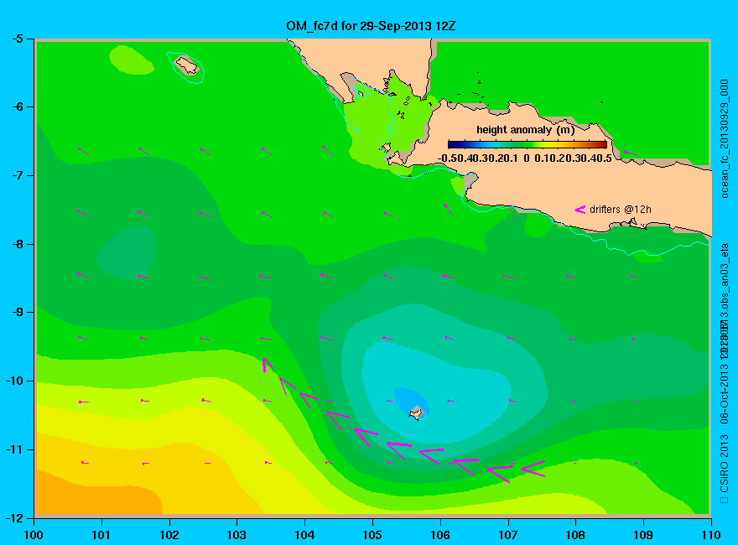This screenshot has width=738, height=545.
Task: Select the 'drifters @12h' legend text
Action: coord(621,210)
